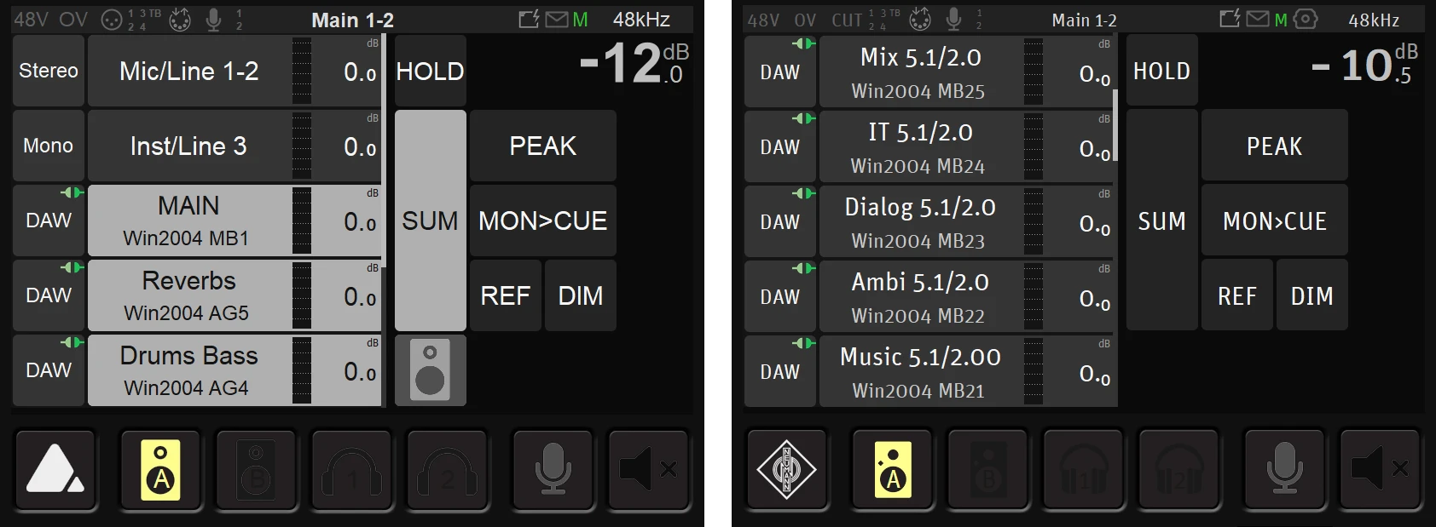
Task: Click mute speaker icon in right panel
Action: 1380,470
